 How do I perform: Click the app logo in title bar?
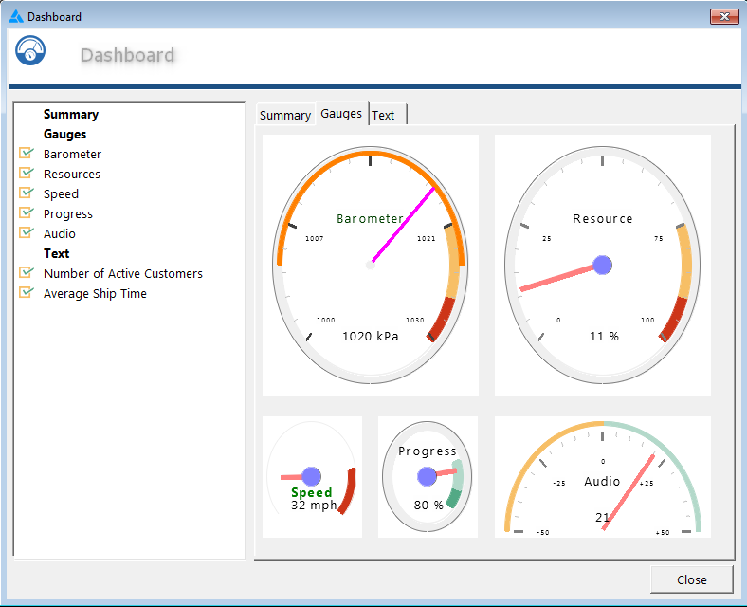[x=15, y=16]
